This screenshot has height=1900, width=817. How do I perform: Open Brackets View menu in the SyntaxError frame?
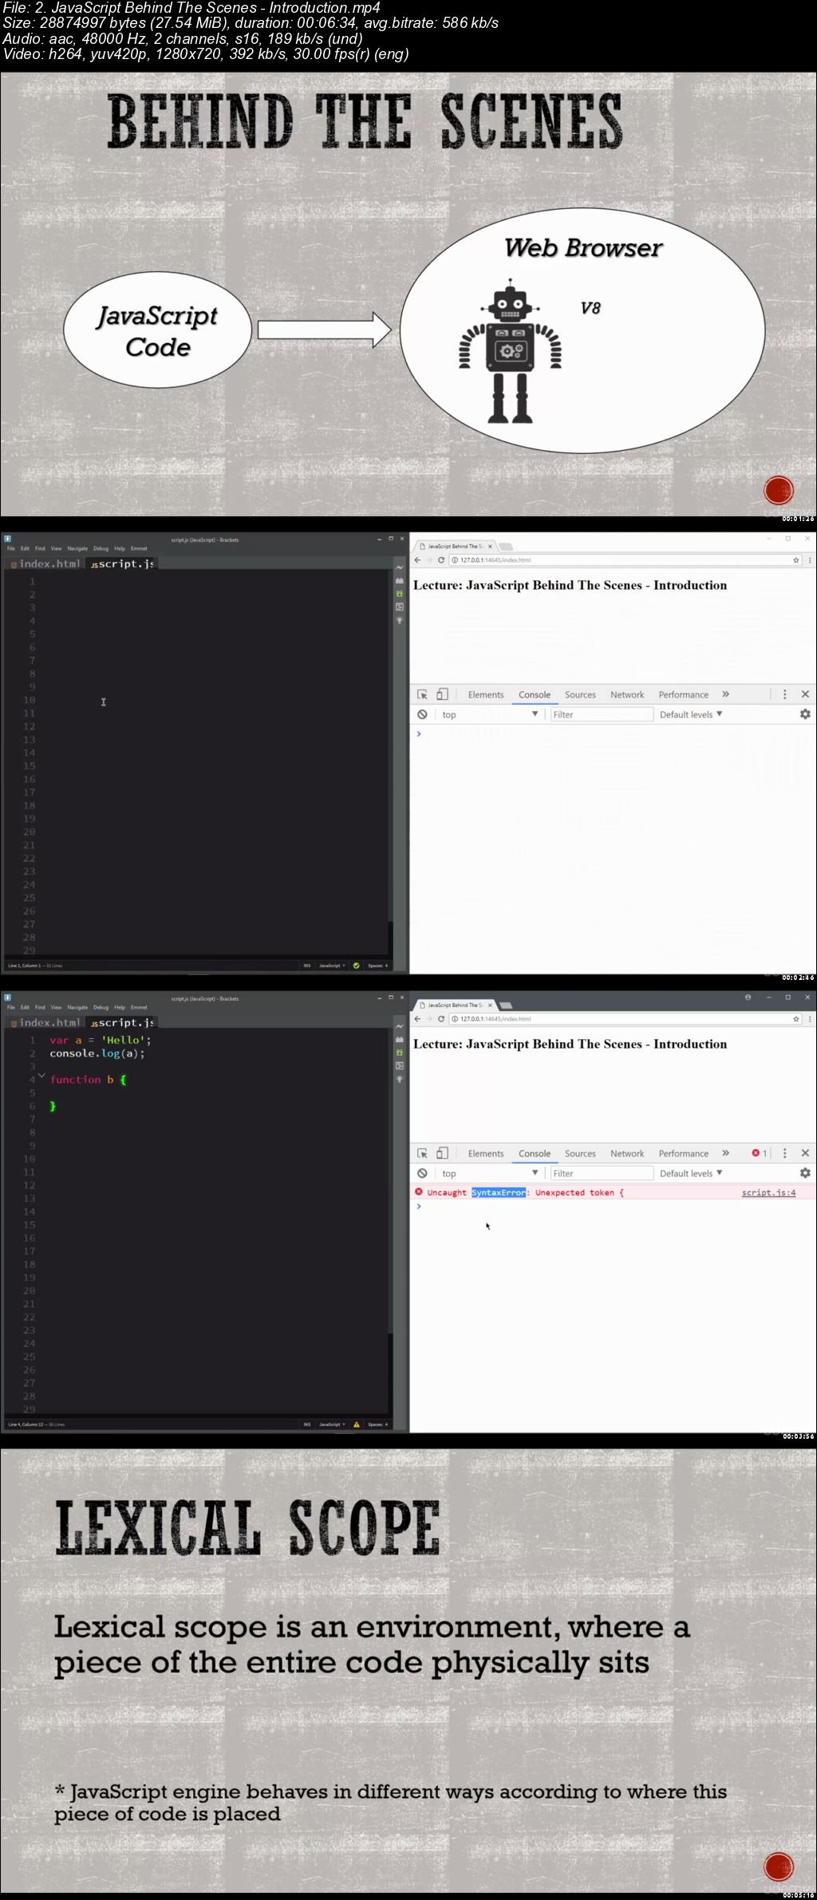(x=56, y=1007)
